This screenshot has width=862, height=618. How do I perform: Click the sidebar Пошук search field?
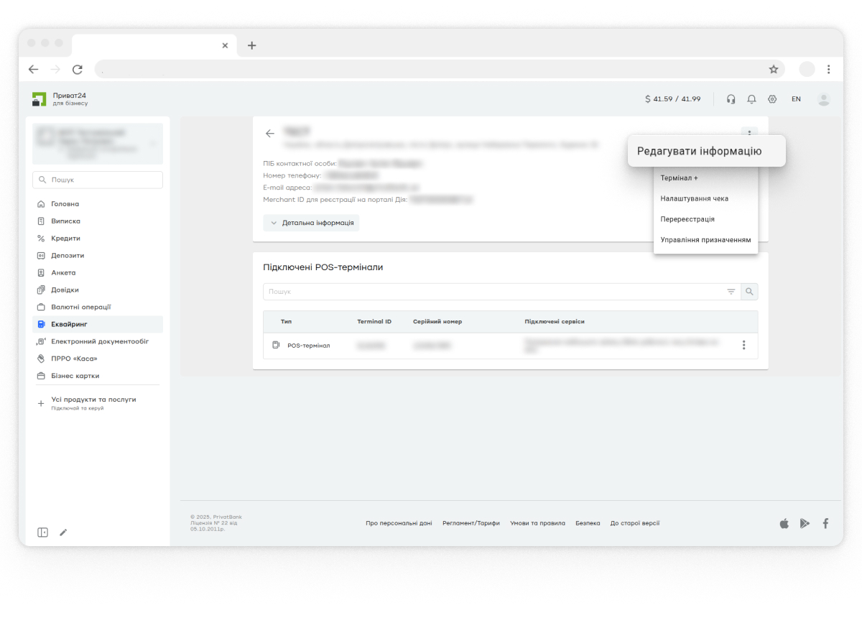tap(98, 180)
